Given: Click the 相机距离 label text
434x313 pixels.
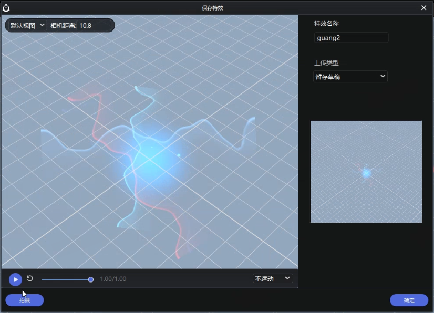Looking at the screenshot, I should coord(63,25).
